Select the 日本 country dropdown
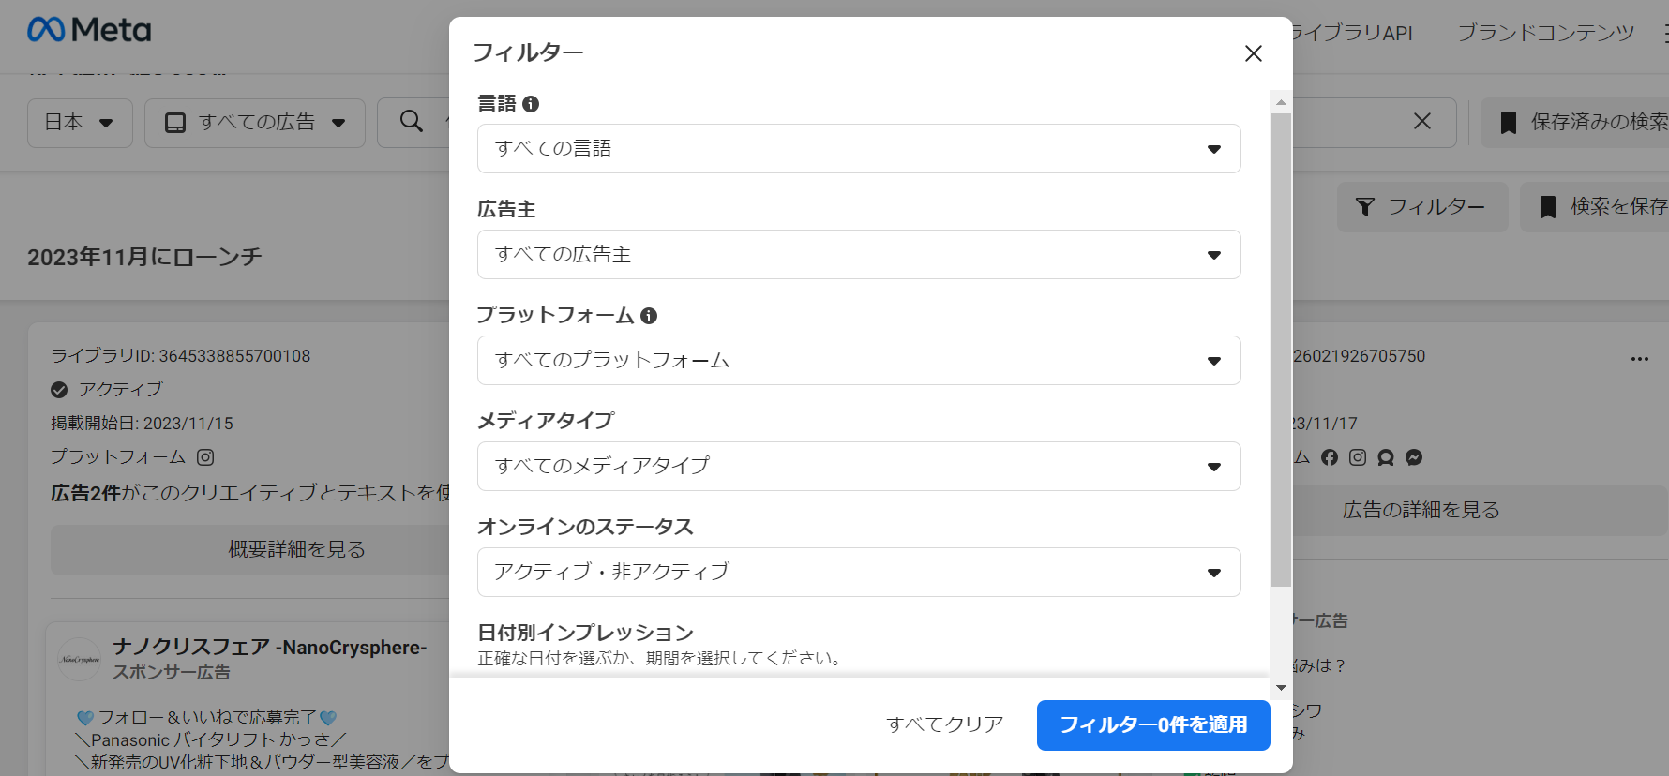1669x776 pixels. pyautogui.click(x=80, y=123)
